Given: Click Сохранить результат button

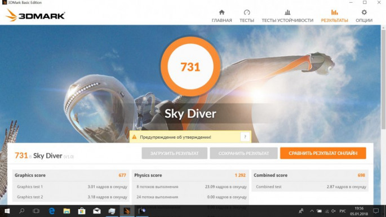Looking at the screenshot, I should tap(243, 153).
